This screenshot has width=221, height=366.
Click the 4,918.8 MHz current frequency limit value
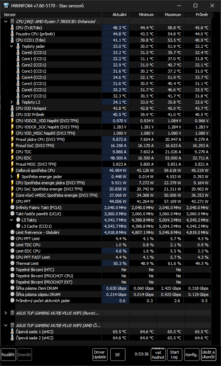coord(115,232)
